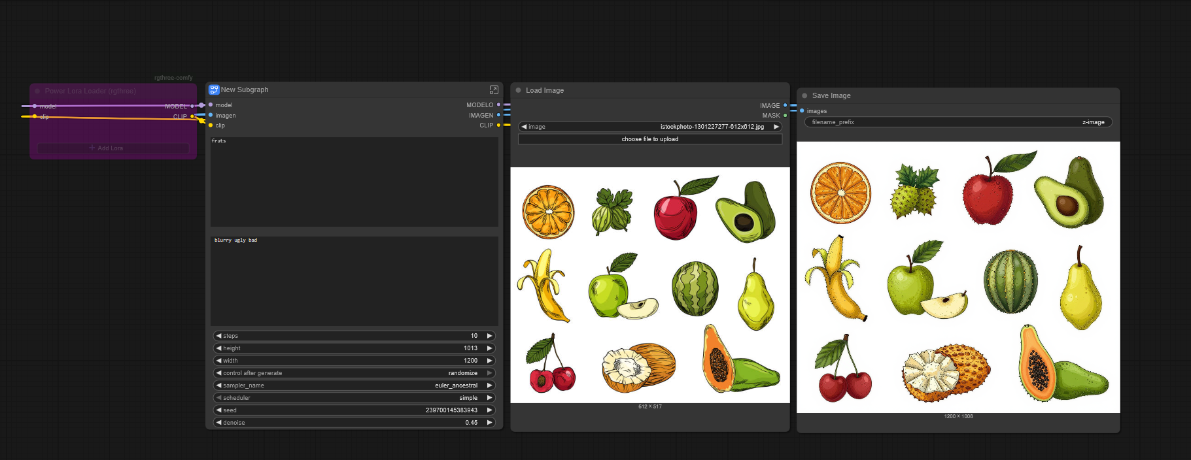Open the scheduler dropdown
Viewport: 1191px width, 460px height.
354,398
